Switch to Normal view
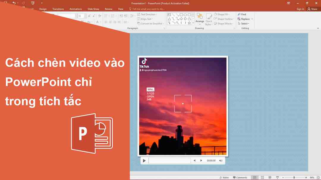321x180 pixels. pos(255,178)
